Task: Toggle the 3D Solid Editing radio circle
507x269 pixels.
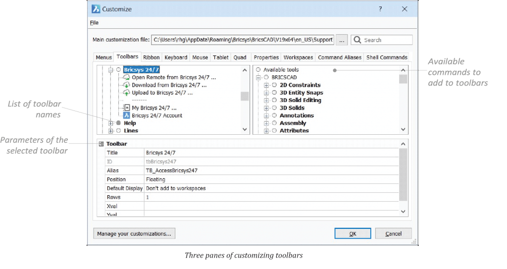Action: (274, 100)
